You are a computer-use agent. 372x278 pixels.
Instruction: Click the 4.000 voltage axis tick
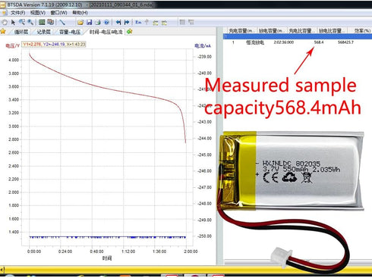pos(14,60)
